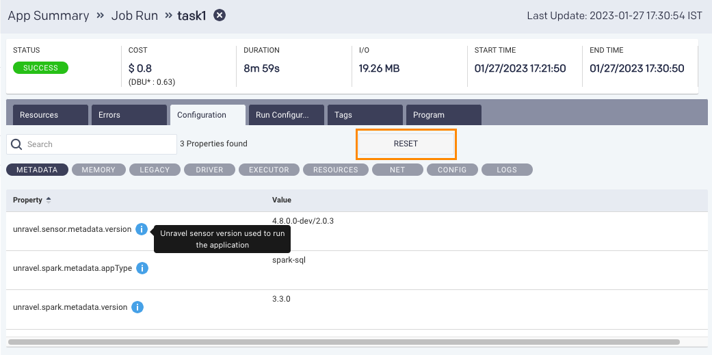Toggle the MEMORY filter pill
The width and height of the screenshot is (712, 355).
98,170
